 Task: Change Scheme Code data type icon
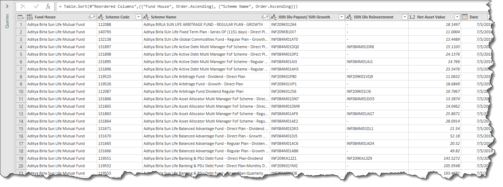(x=101, y=17)
